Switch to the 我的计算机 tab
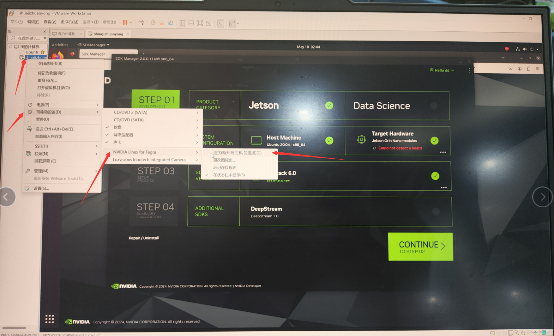Image resolution: width=554 pixels, height=336 pixels. coord(67,34)
